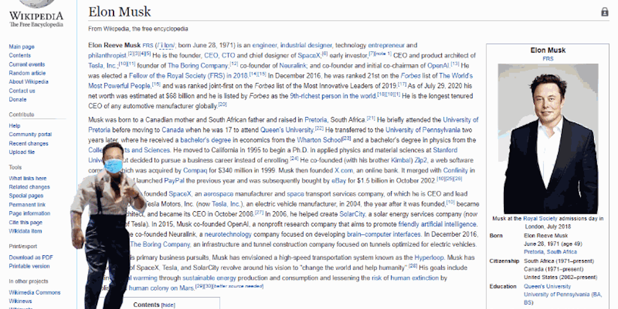Open Page information link
The width and height of the screenshot is (618, 309).
coord(30,213)
